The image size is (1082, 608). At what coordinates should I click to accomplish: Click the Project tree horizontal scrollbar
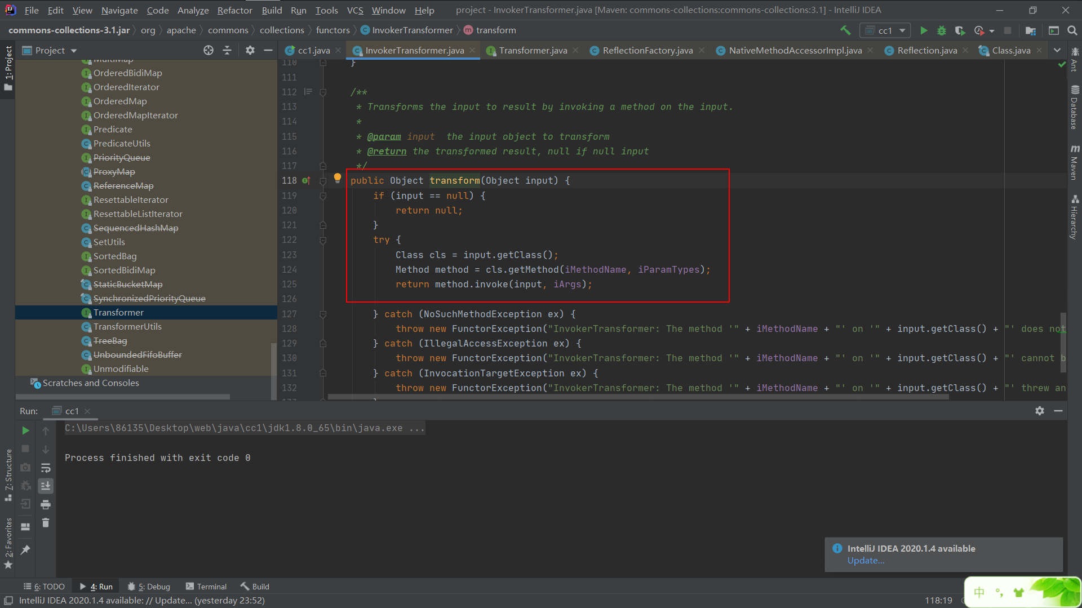[122, 397]
